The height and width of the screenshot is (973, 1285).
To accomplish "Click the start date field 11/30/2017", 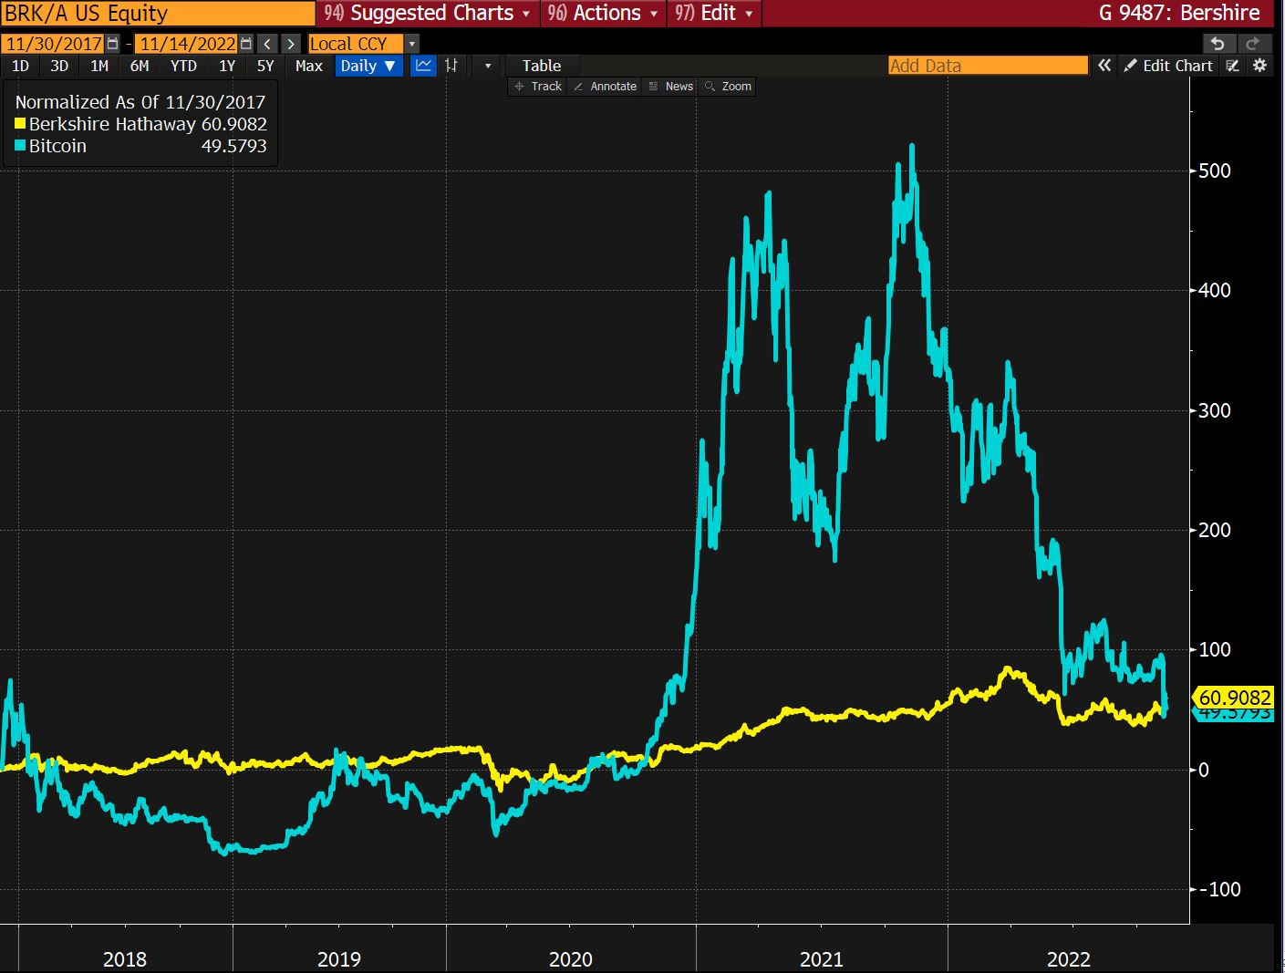I will point(54,44).
